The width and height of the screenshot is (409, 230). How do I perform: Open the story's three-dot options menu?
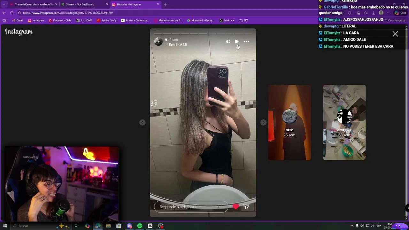point(246,42)
